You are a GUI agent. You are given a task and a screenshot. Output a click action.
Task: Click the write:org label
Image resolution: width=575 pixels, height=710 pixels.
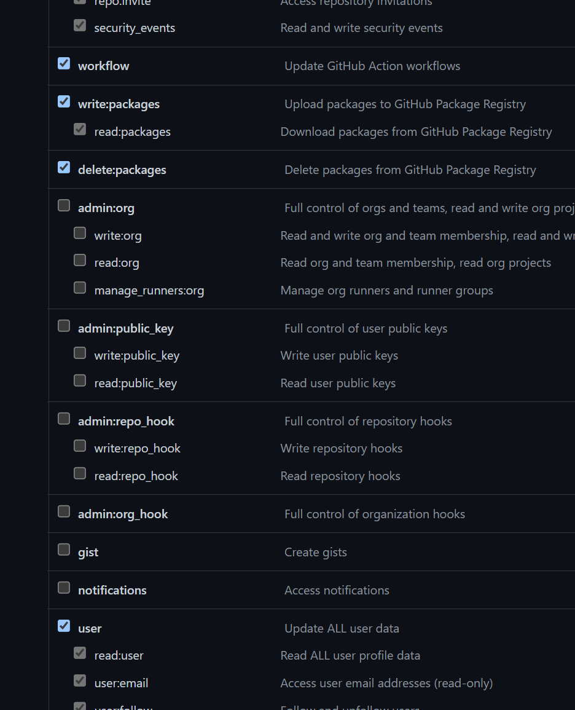(x=117, y=236)
